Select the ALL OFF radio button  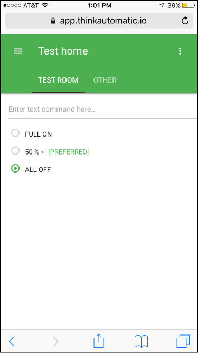(15, 168)
